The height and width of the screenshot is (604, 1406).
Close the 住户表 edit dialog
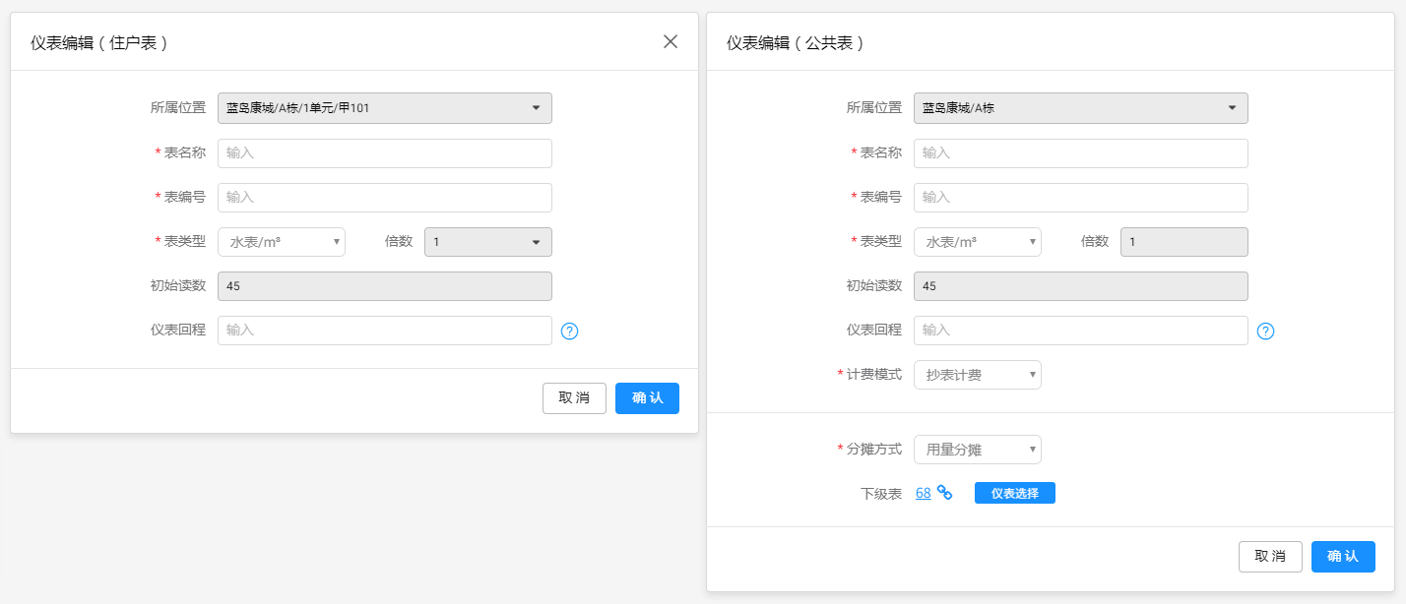[x=671, y=41]
